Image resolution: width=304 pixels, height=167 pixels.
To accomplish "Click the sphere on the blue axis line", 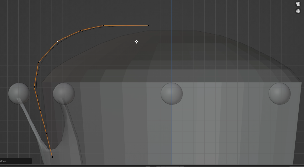I will [x=172, y=94].
